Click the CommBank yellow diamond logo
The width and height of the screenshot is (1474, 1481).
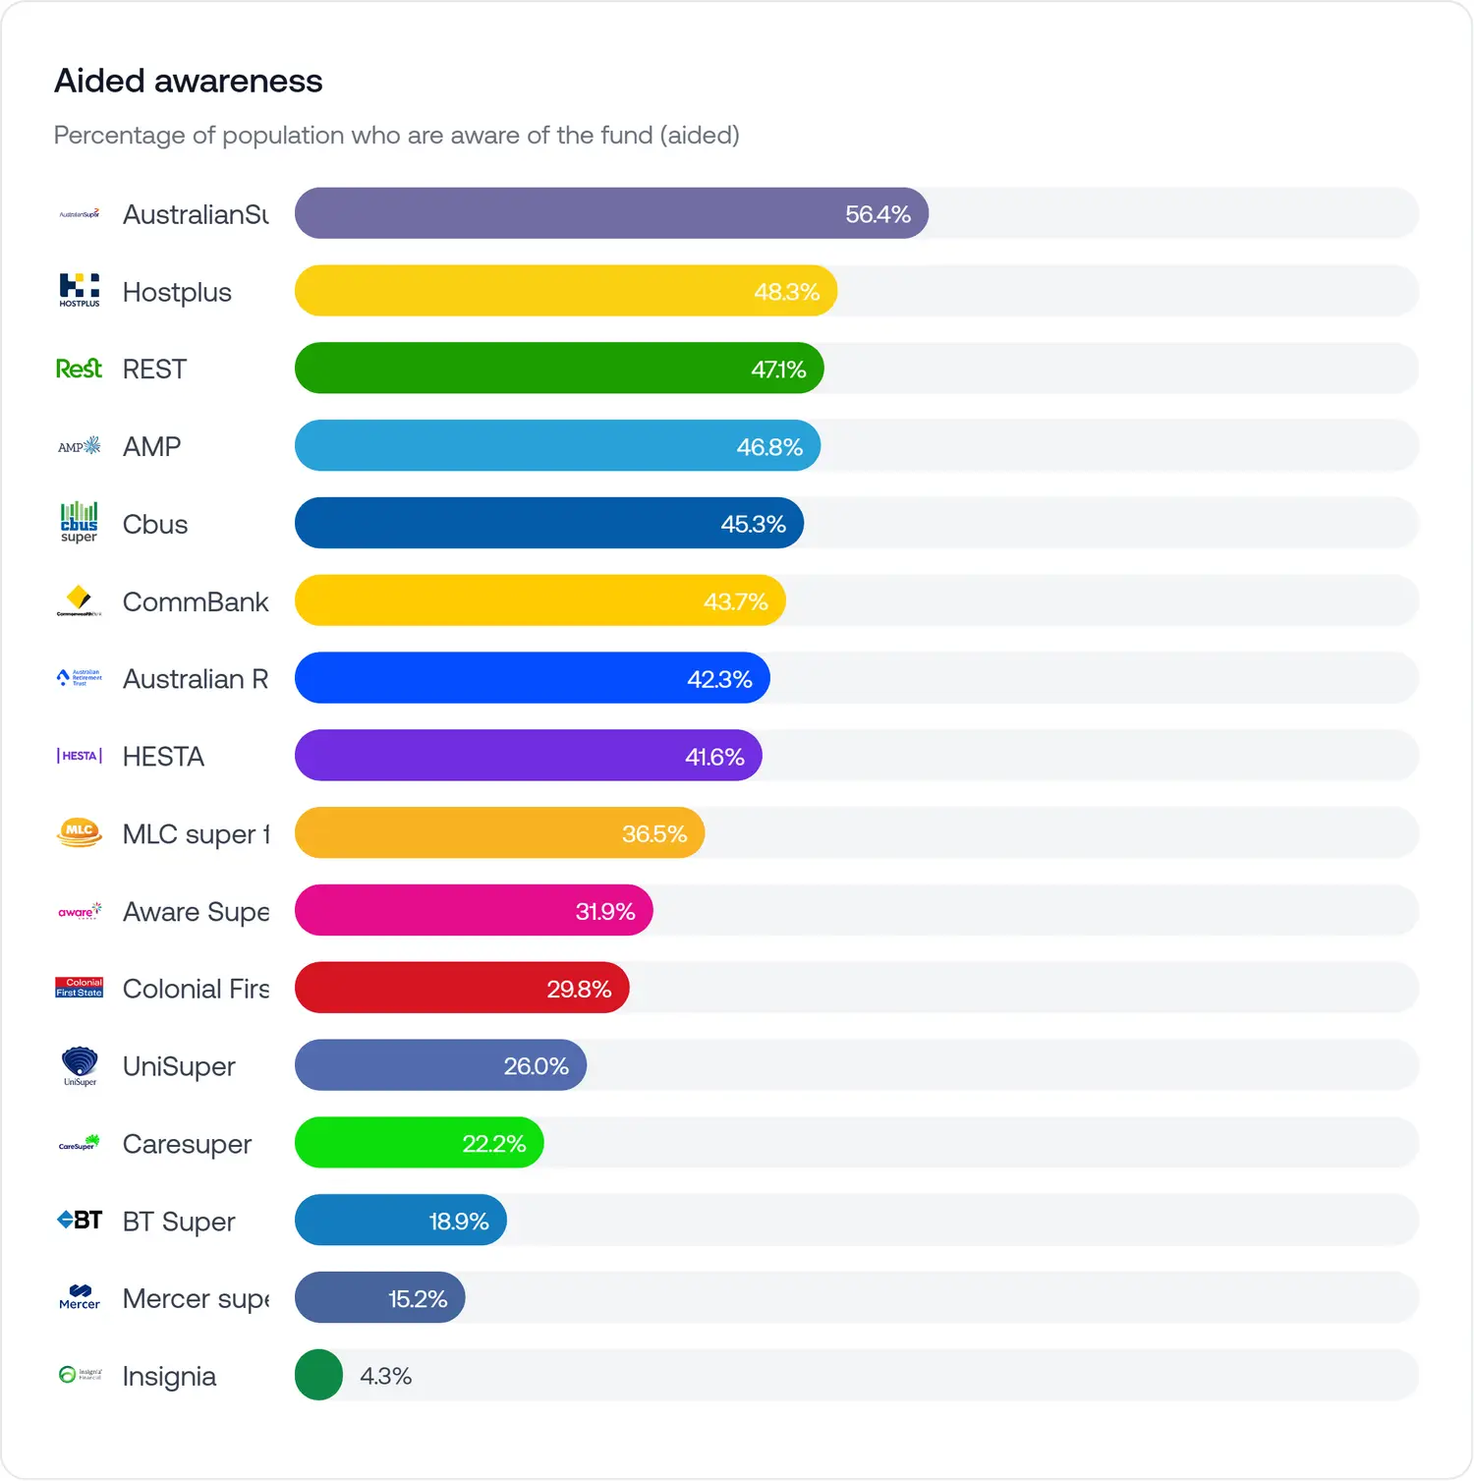click(x=79, y=600)
